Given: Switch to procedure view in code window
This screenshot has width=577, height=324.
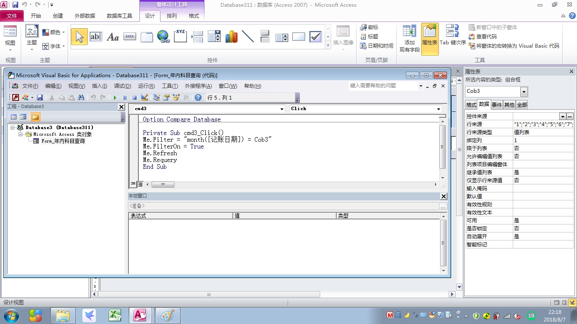Looking at the screenshot, I should point(133,184).
